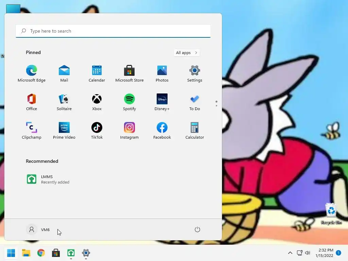
Task: Open Settings from the pinned grid
Action: [195, 74]
